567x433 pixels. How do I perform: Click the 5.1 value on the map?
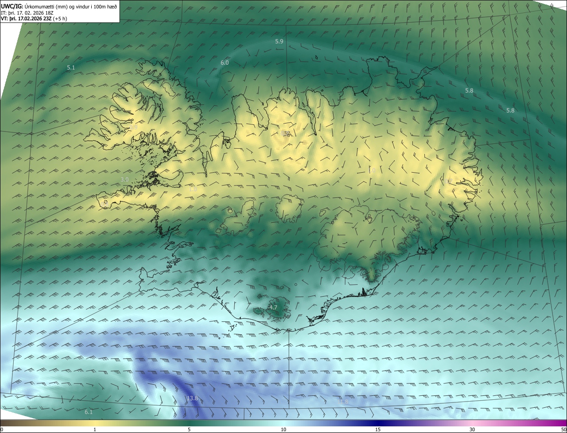point(71,68)
